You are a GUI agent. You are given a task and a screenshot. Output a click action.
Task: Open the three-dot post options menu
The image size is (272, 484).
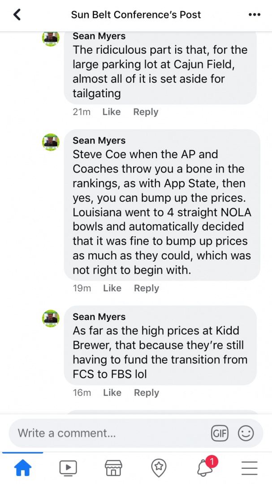click(x=254, y=15)
